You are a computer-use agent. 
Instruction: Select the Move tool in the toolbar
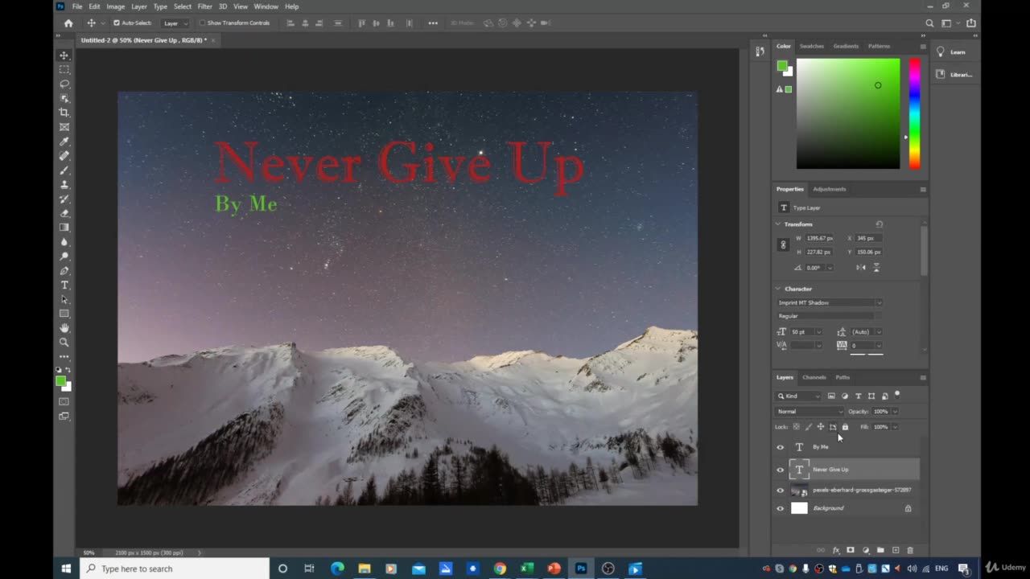(64, 55)
